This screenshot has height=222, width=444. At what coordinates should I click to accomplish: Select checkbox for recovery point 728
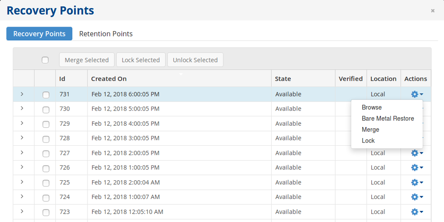[x=46, y=139]
